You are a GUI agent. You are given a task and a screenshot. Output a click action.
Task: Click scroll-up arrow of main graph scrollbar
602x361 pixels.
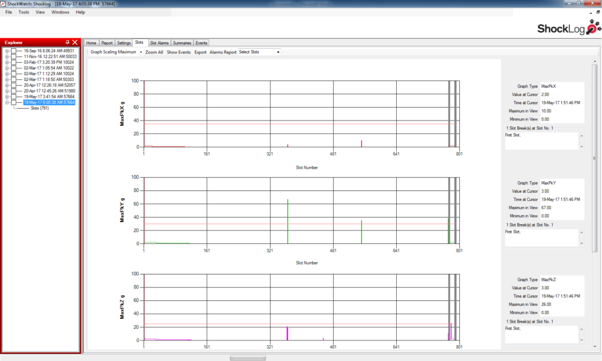[x=595, y=62]
